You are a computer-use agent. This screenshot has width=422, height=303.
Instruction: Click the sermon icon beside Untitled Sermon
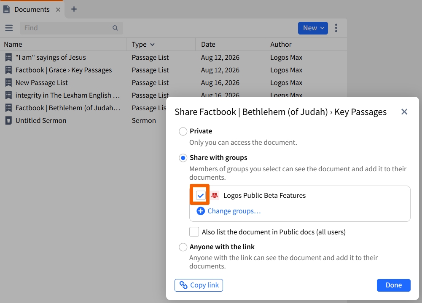coord(8,120)
